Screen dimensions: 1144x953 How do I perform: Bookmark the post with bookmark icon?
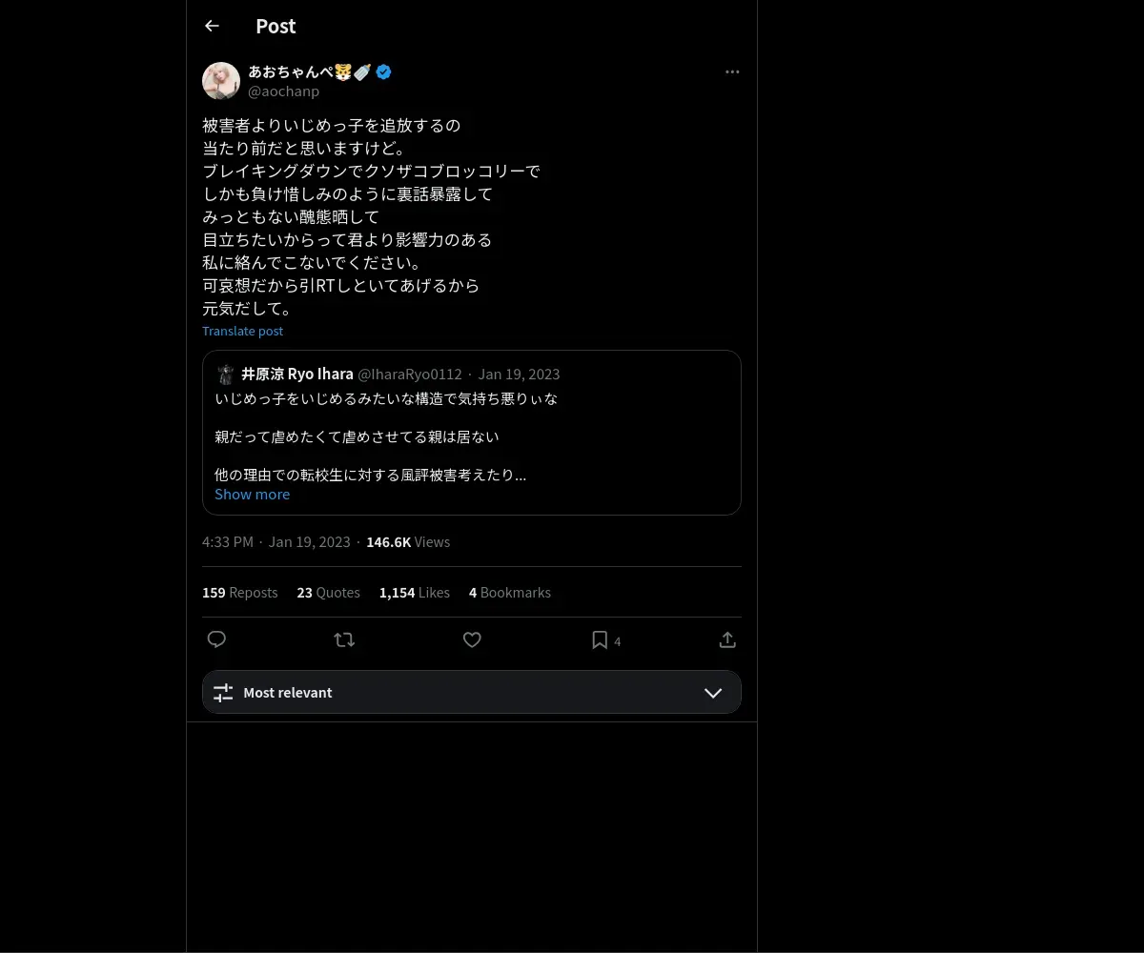[x=600, y=640]
